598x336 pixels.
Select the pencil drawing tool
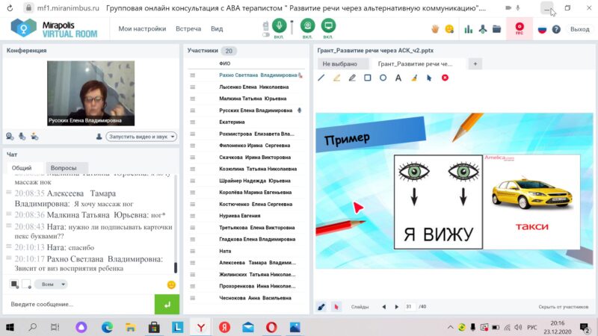coord(352,78)
